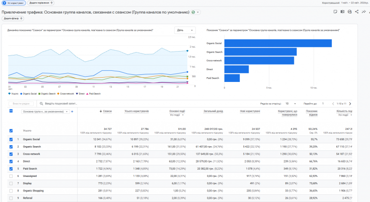
Task: Tick the Referral row checkbox
Action: (x=11, y=198)
